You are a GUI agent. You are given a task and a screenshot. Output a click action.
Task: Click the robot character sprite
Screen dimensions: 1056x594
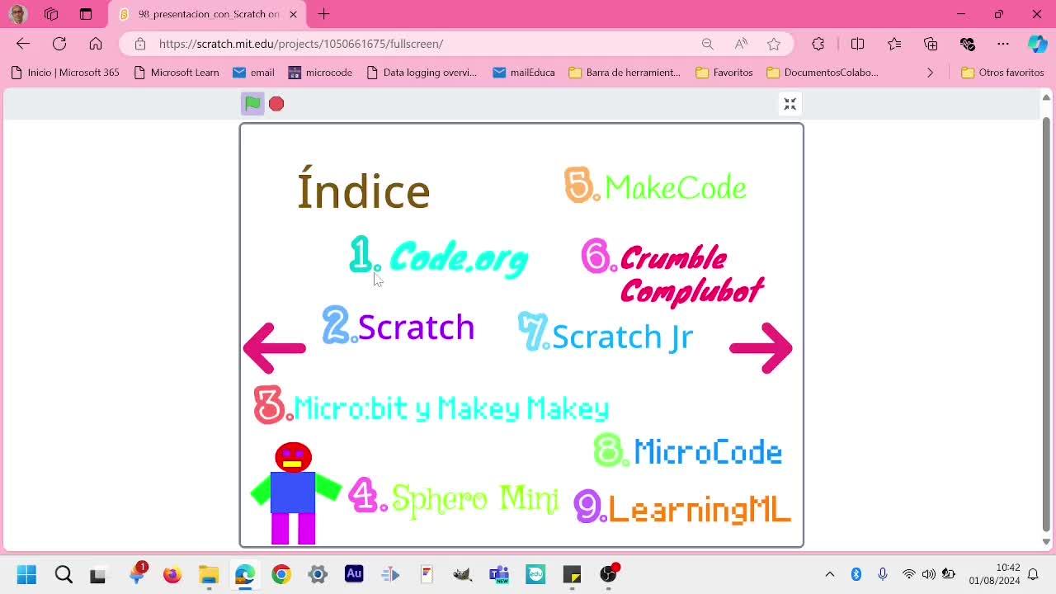[x=295, y=493]
